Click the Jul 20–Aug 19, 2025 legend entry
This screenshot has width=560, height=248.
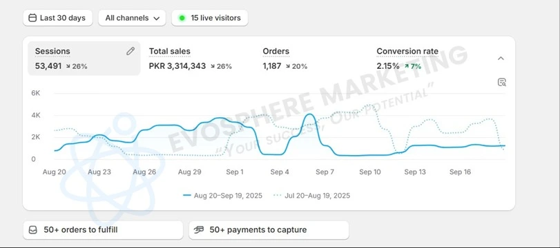coord(312,196)
